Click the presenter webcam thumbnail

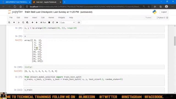(x=3, y=96)
